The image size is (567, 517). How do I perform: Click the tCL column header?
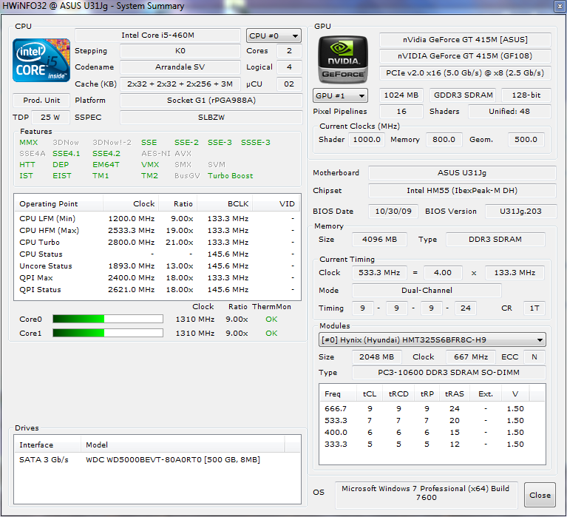pos(370,394)
